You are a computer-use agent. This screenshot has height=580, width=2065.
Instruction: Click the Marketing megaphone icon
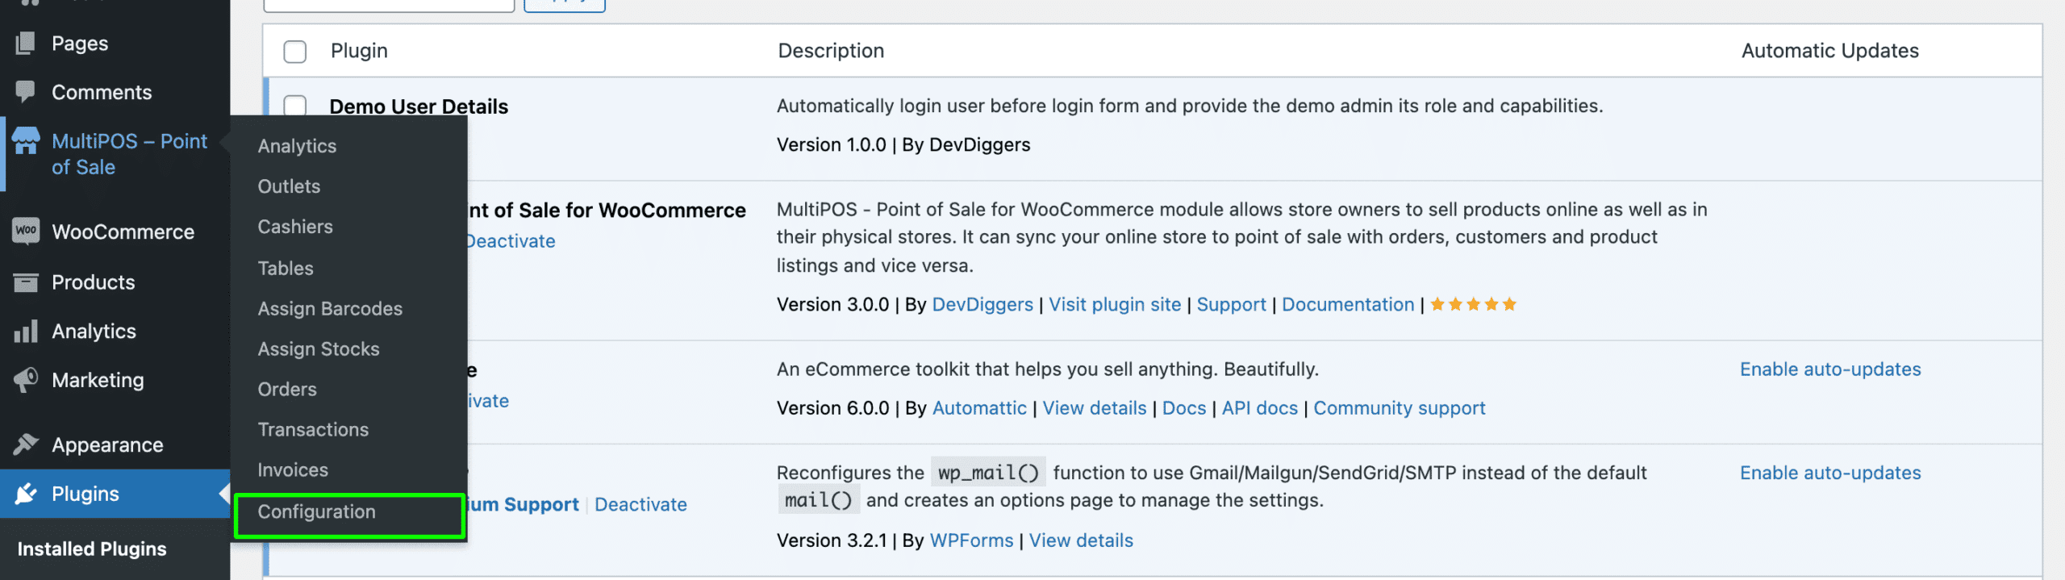click(x=25, y=380)
